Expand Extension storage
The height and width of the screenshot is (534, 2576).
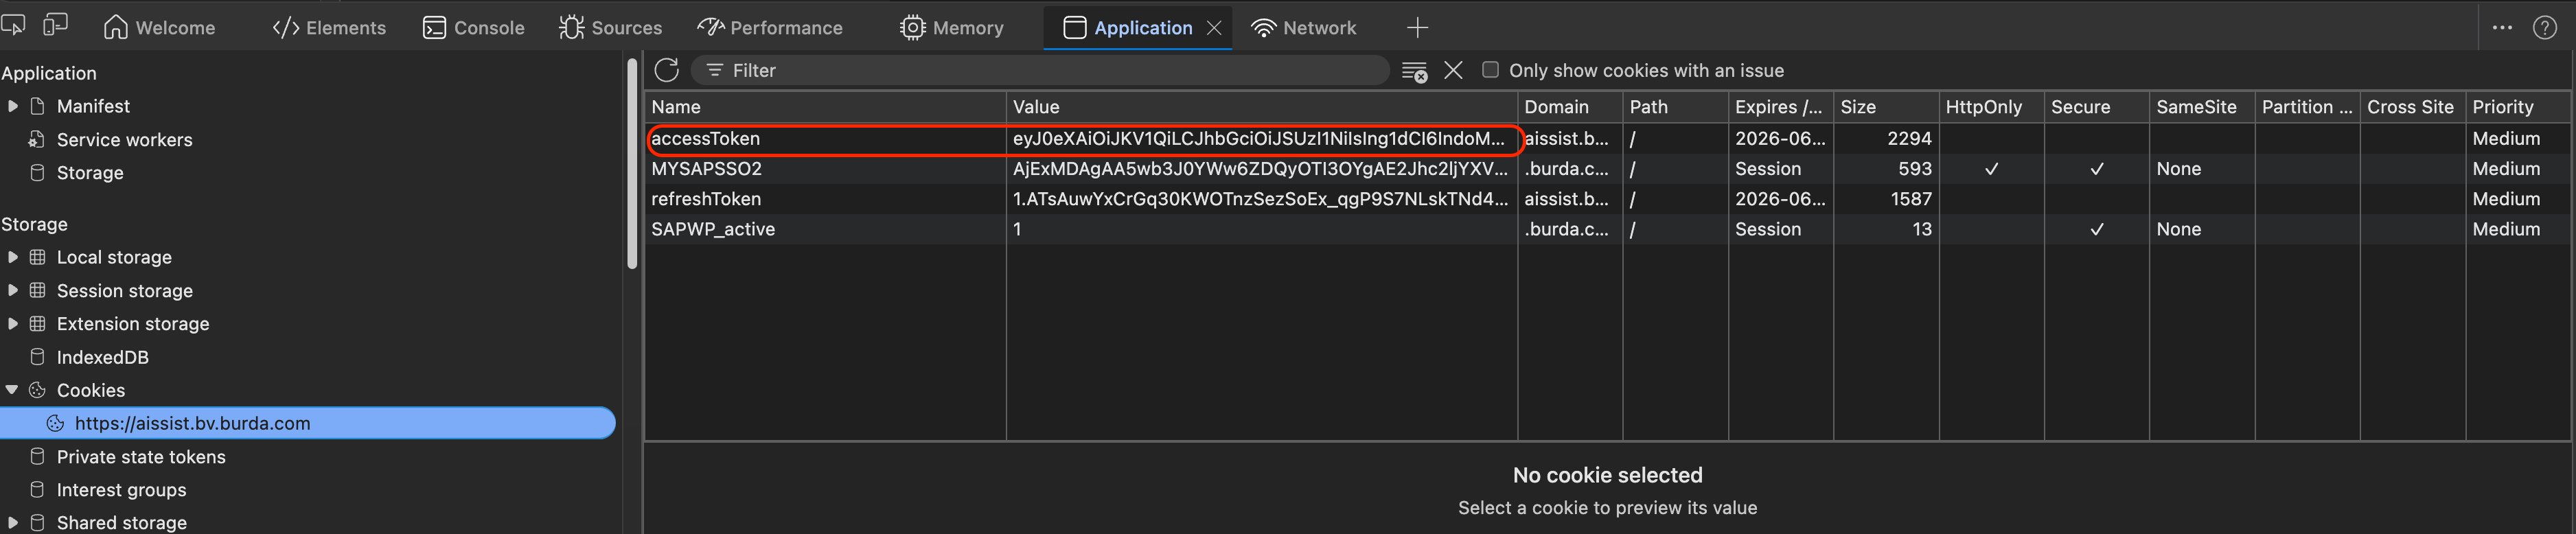pyautogui.click(x=12, y=324)
